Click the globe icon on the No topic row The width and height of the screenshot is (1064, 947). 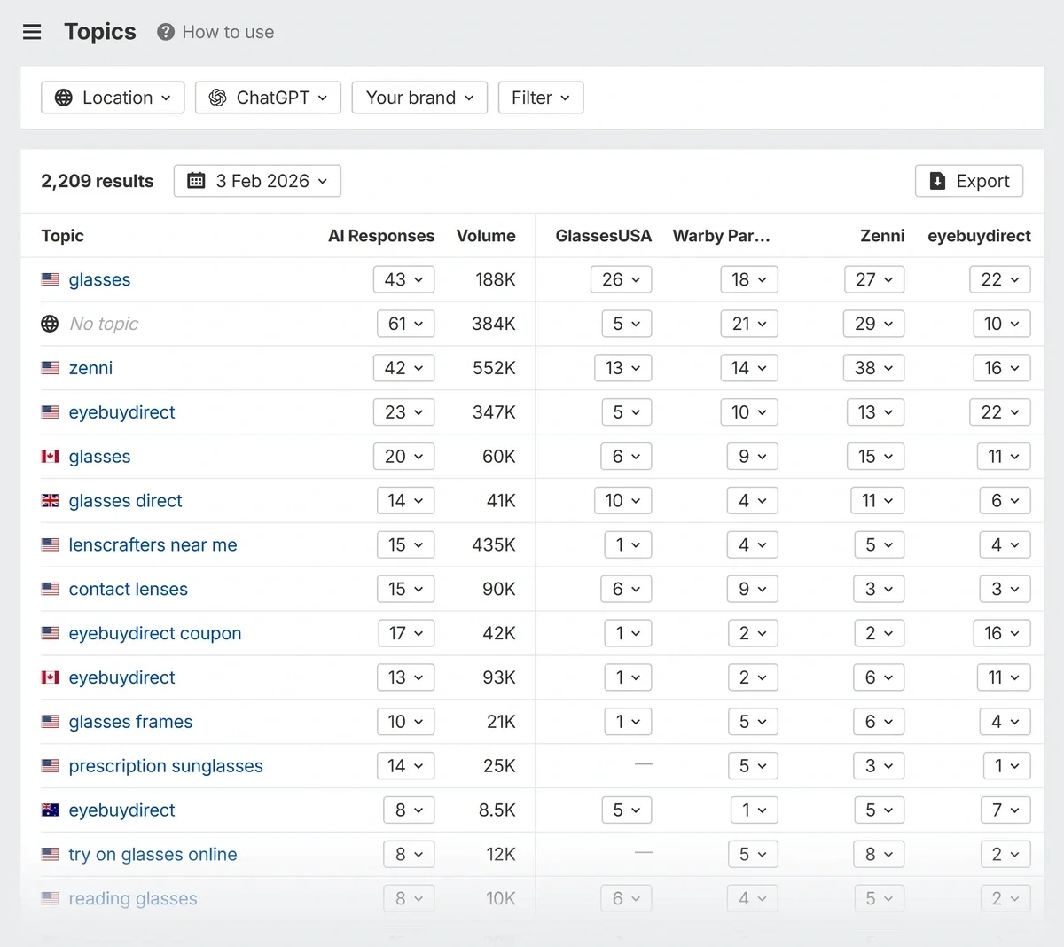51,323
